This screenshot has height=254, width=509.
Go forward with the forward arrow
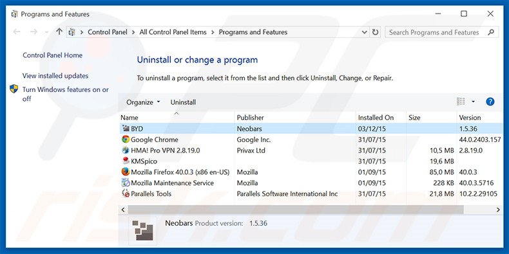pos(34,32)
